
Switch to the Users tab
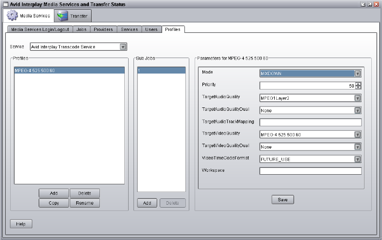(151, 30)
